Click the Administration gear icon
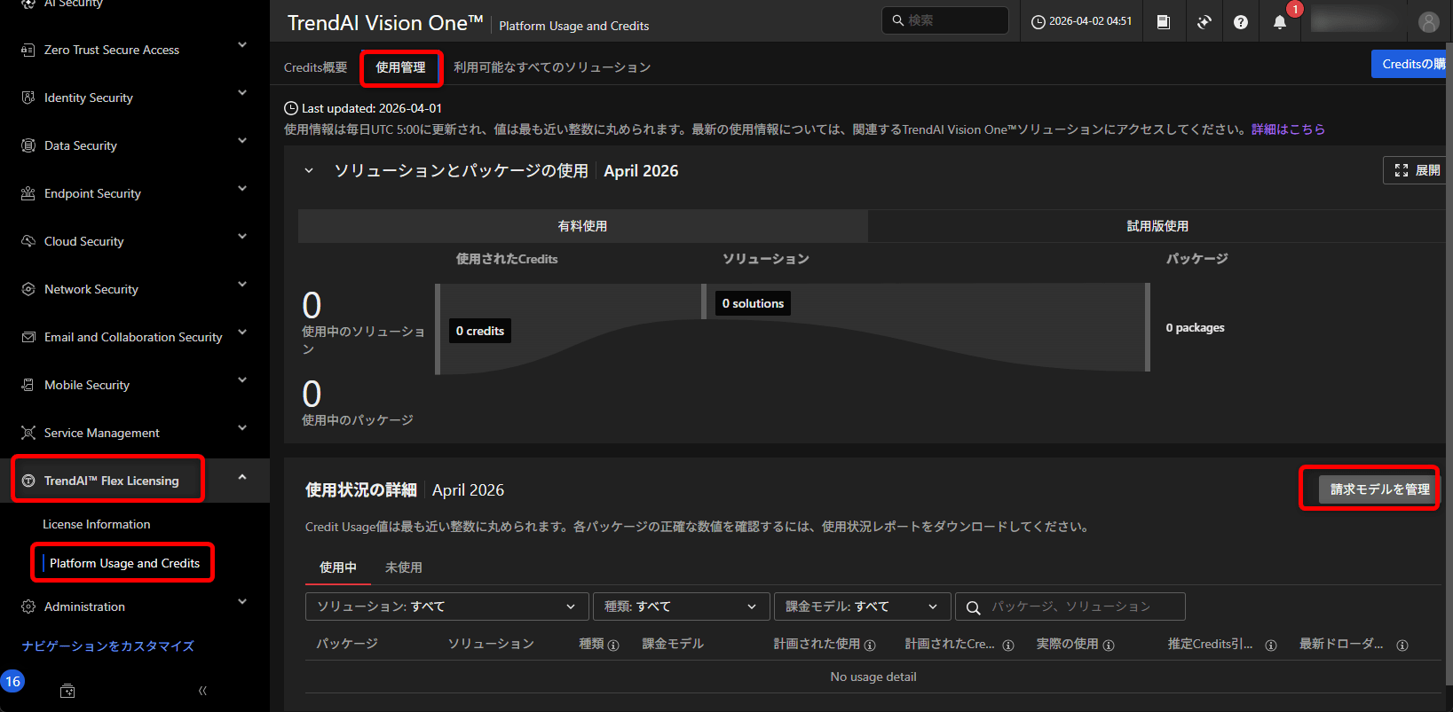The image size is (1453, 712). click(x=28, y=606)
